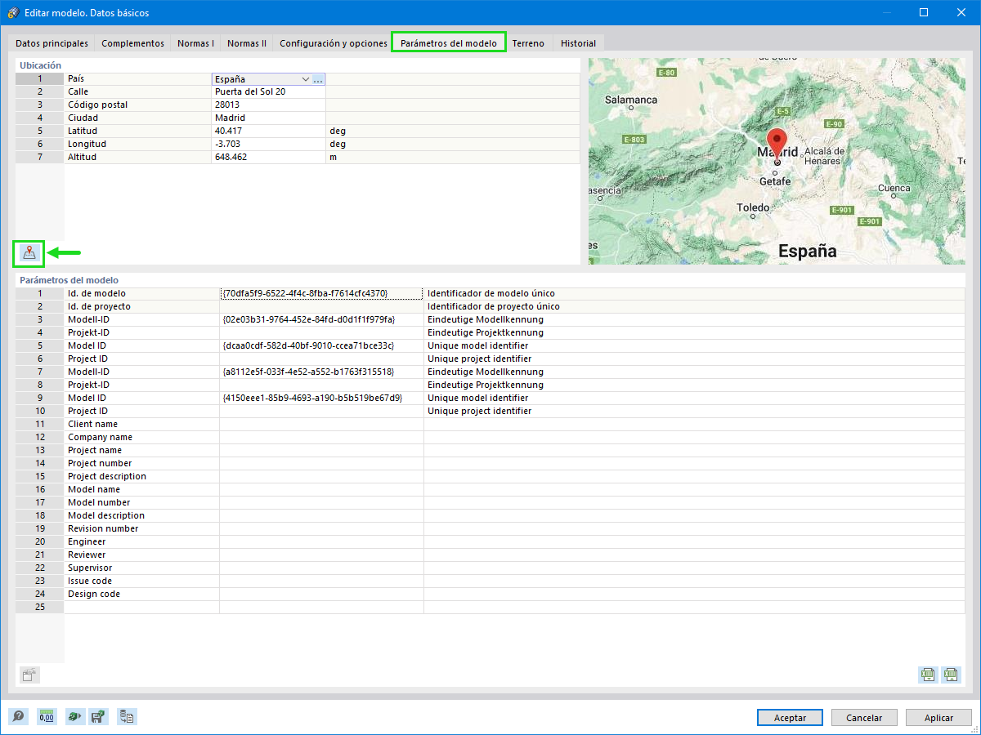Click the save-as-default icon in bottom bar
Screen dimensions: 981x735
click(x=98, y=717)
